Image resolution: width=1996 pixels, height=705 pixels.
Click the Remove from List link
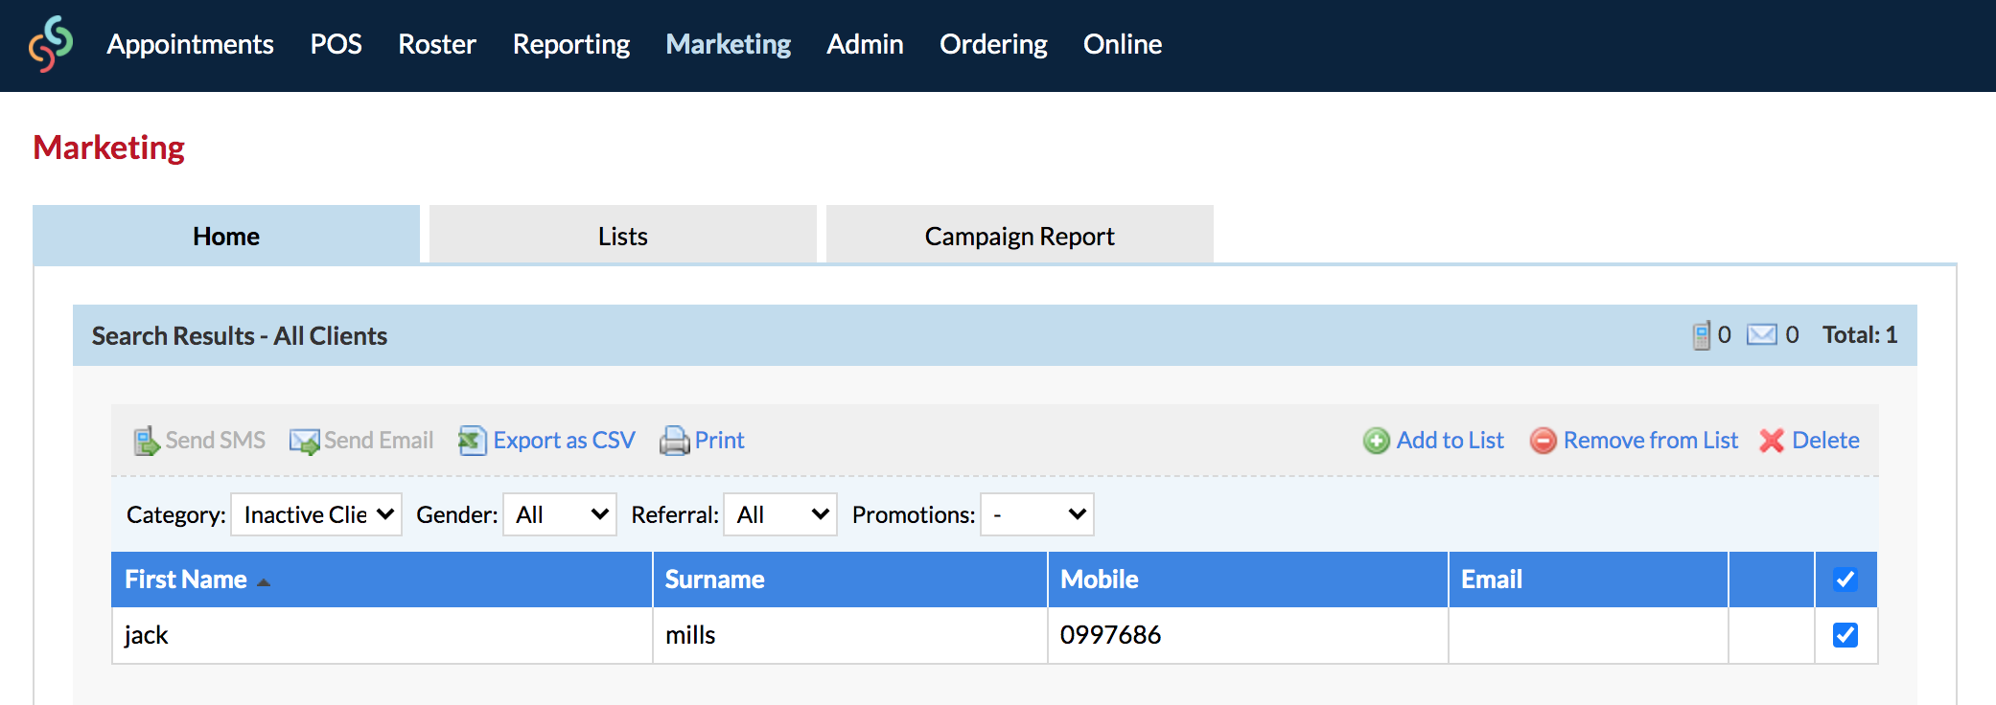coord(1651,441)
